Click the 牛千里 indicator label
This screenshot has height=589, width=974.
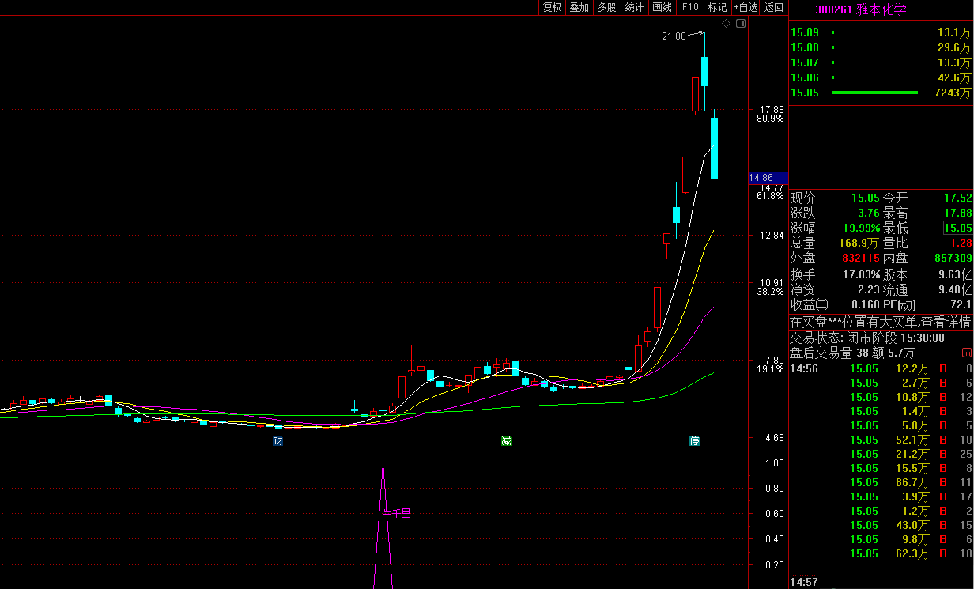tap(397, 513)
